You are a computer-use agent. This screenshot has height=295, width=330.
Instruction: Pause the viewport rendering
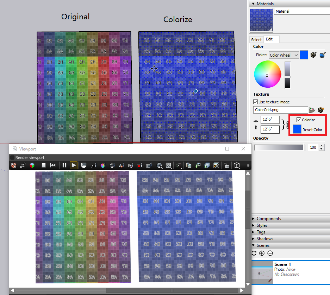64,165
